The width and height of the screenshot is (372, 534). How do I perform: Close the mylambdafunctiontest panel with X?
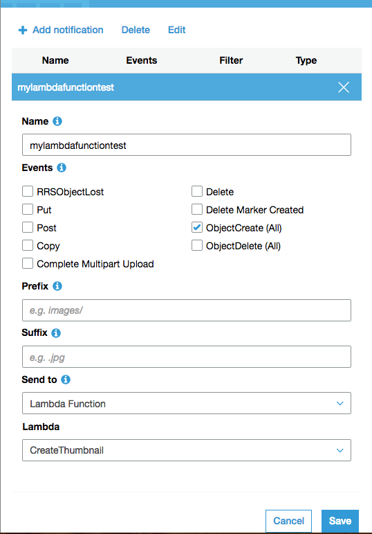coord(344,87)
